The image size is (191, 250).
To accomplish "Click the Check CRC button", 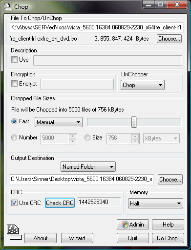I will click(x=60, y=203).
